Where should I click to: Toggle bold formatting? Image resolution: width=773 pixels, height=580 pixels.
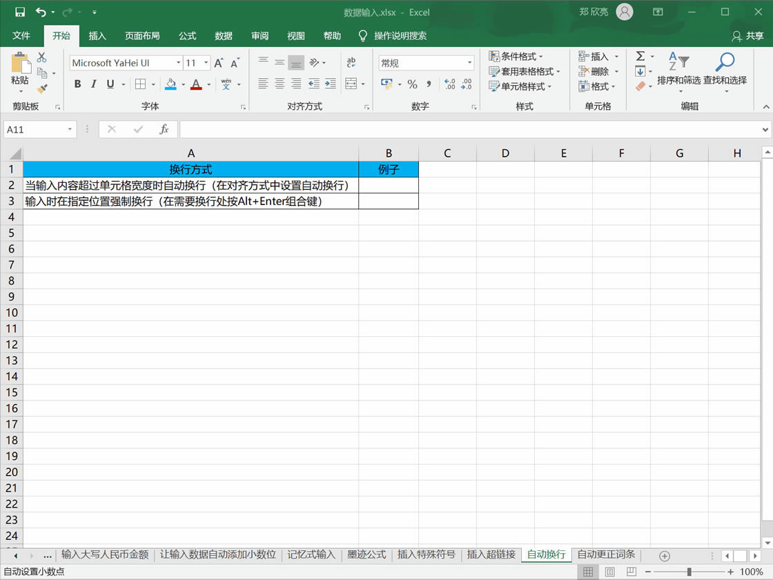(x=77, y=84)
